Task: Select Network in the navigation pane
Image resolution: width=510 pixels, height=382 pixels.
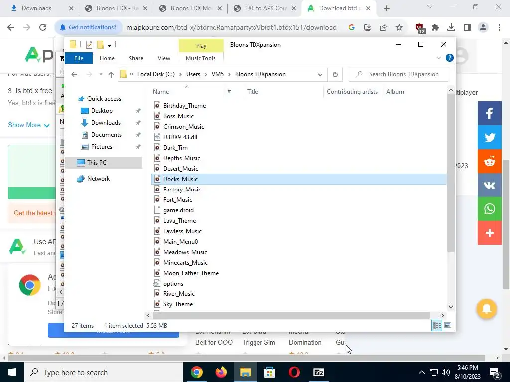Action: [98, 179]
